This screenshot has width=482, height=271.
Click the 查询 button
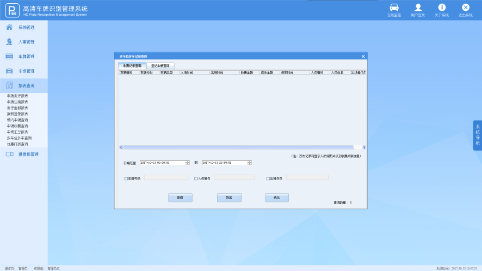point(180,198)
